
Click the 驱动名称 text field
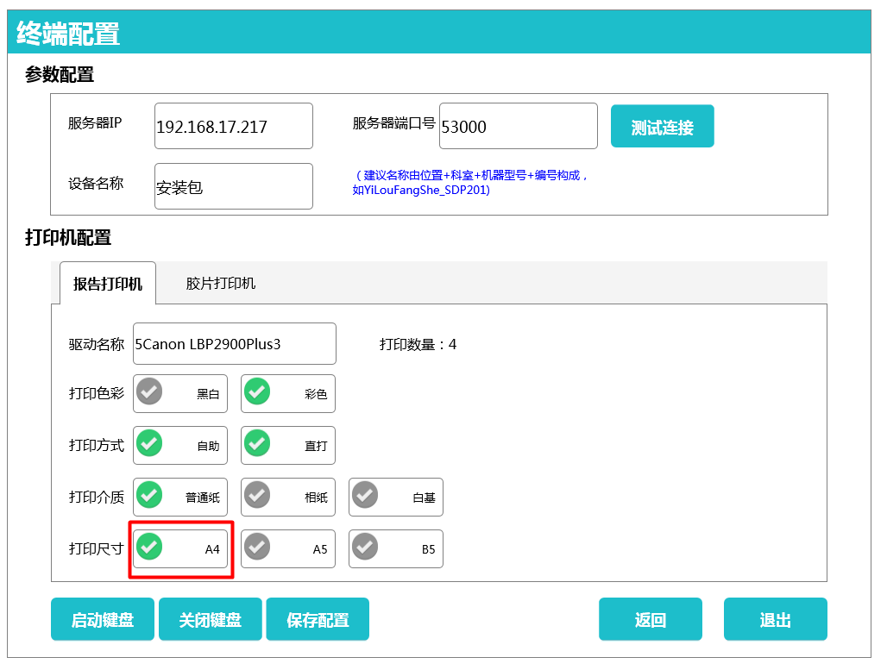234,344
